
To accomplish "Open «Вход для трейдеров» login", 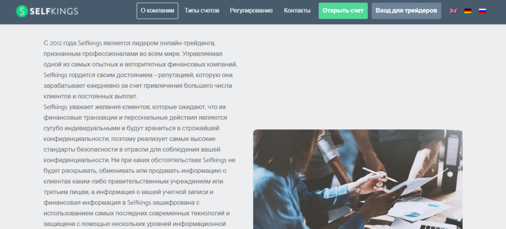I will 406,11.
